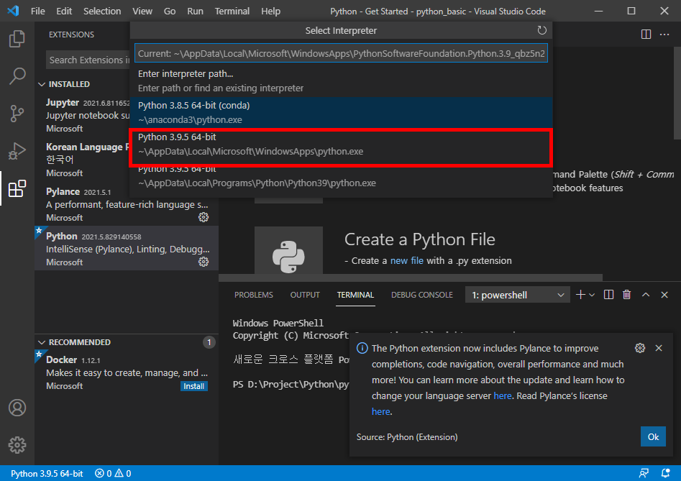Refresh the interpreter list icon
Screen dimensions: 681x481
(x=541, y=30)
